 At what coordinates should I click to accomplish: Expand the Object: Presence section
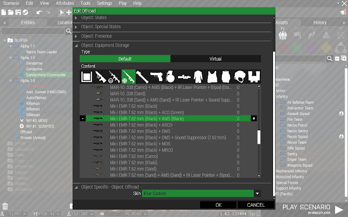coord(76,36)
